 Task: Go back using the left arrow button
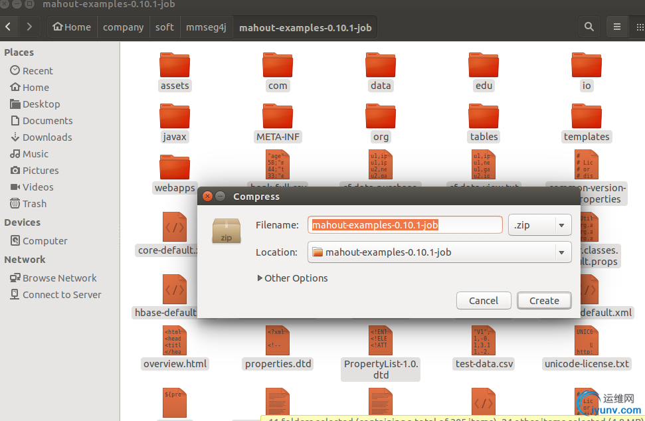pyautogui.click(x=8, y=27)
